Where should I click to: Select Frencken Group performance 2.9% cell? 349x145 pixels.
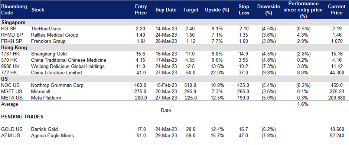pos(303,41)
